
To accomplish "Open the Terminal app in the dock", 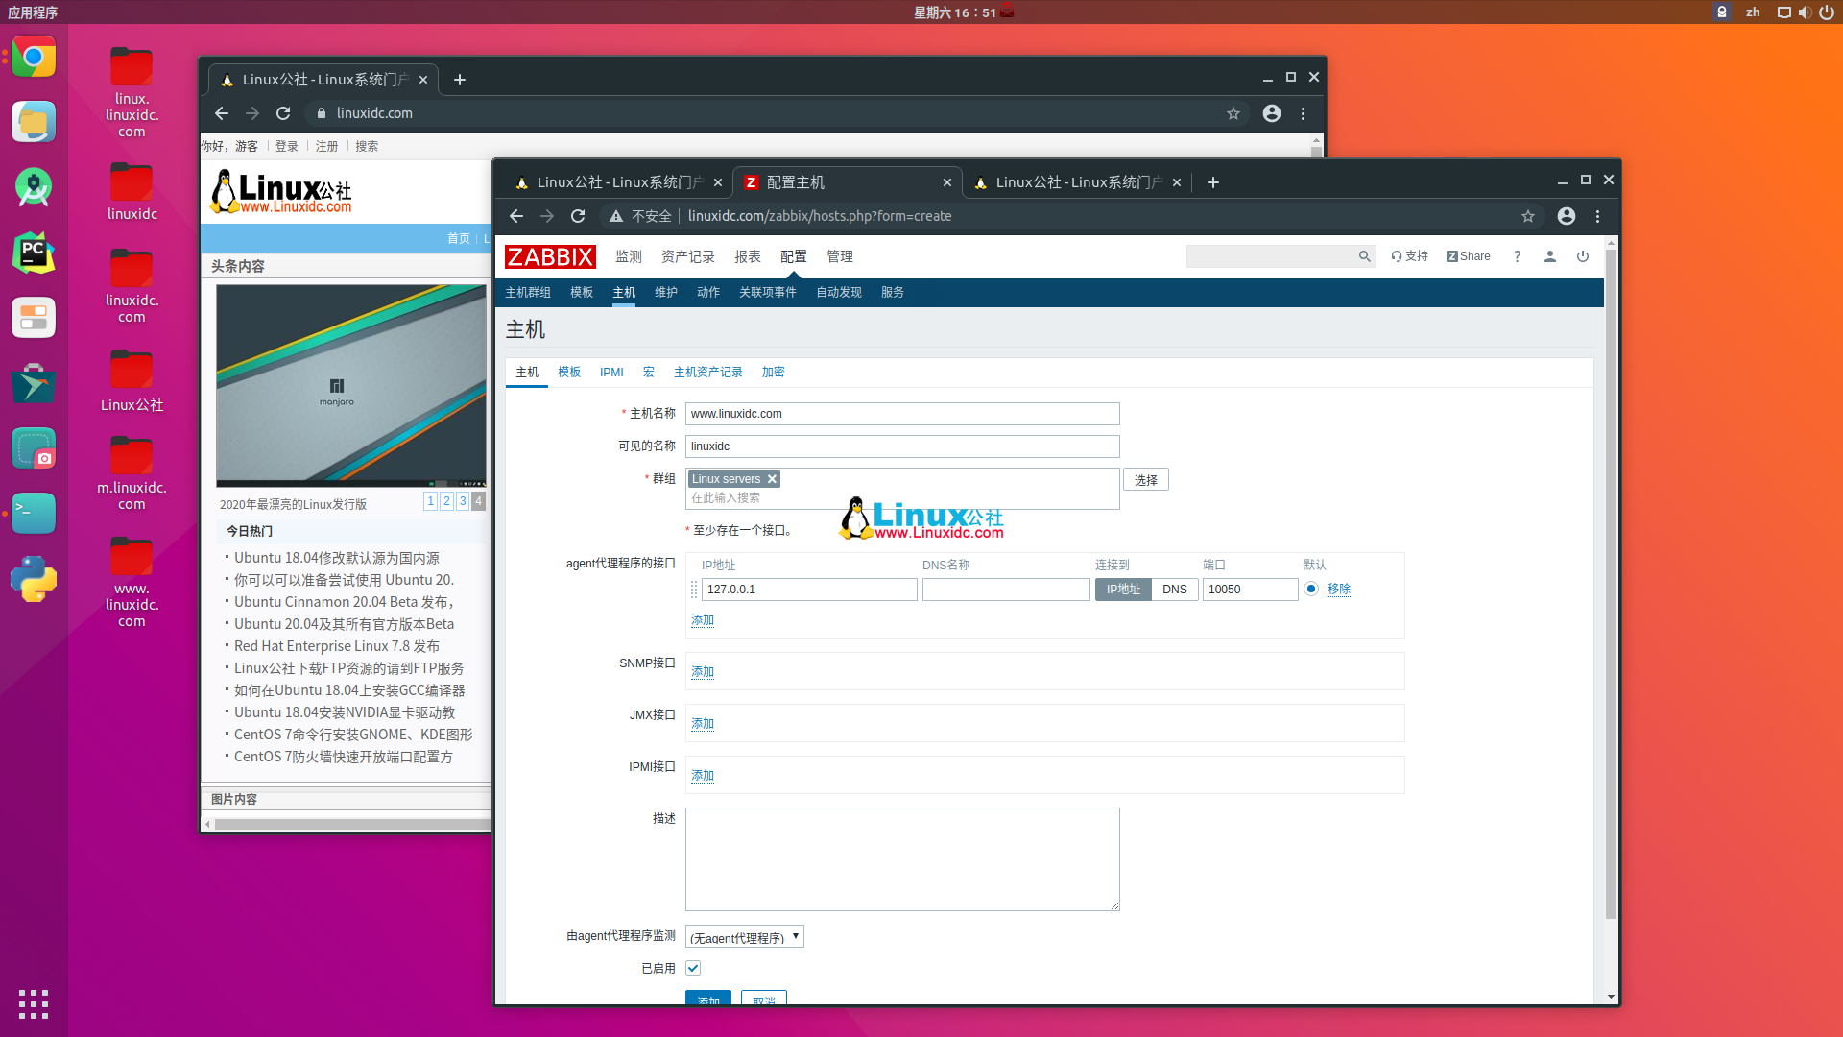I will 34,513.
